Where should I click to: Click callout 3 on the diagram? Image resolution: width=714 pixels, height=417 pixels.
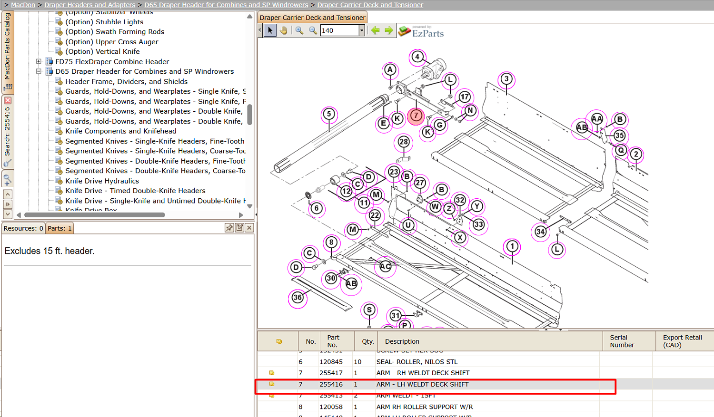tap(506, 79)
